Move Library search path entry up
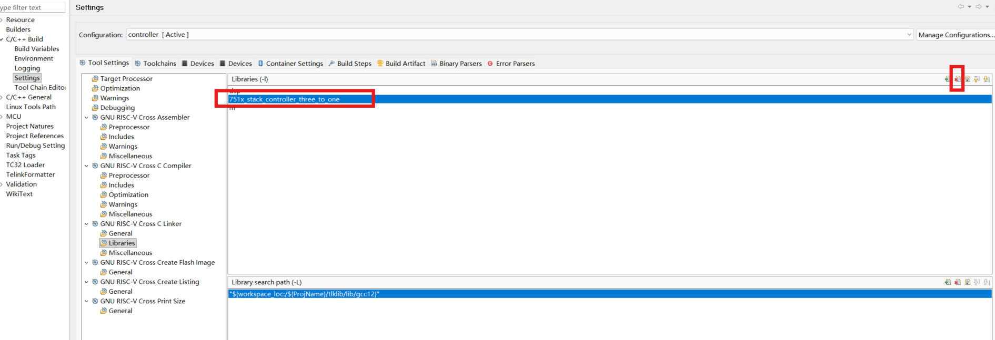 pyautogui.click(x=977, y=282)
